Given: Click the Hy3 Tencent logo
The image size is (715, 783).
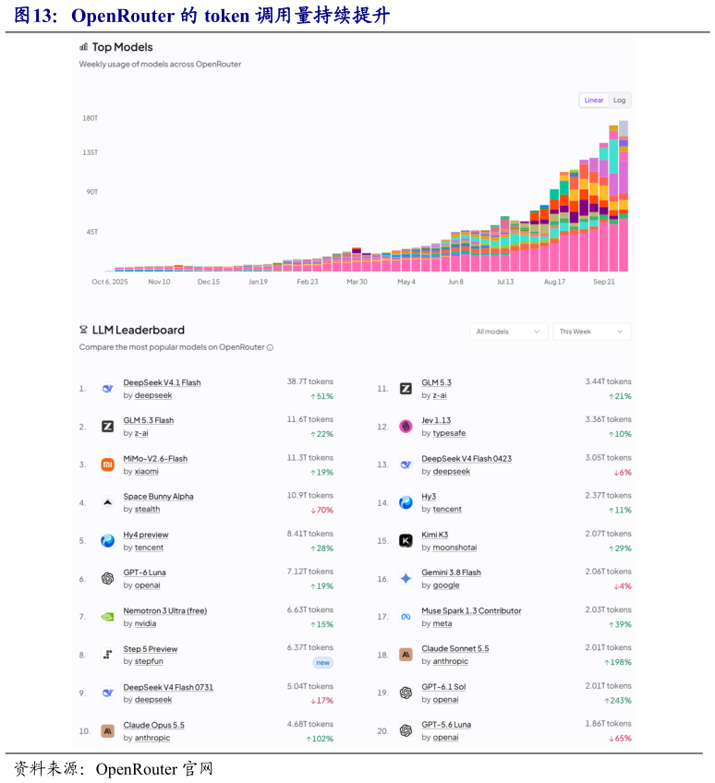Looking at the screenshot, I should click(x=406, y=503).
